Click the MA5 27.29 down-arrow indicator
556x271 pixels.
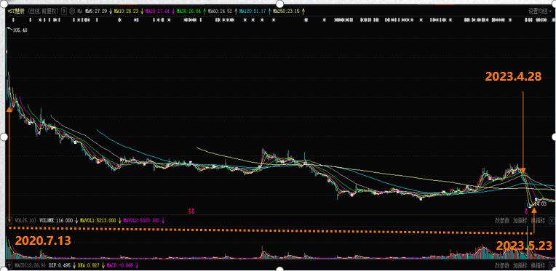point(111,12)
